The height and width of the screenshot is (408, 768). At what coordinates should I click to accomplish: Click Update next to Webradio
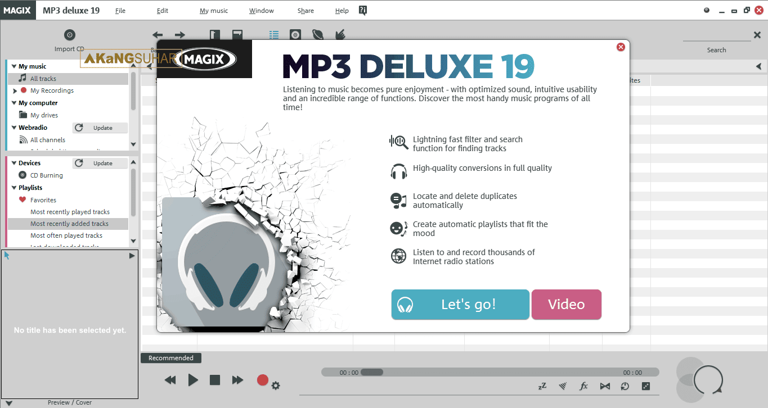[x=100, y=128]
